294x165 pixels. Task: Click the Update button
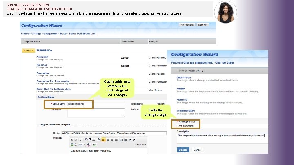click(183, 150)
